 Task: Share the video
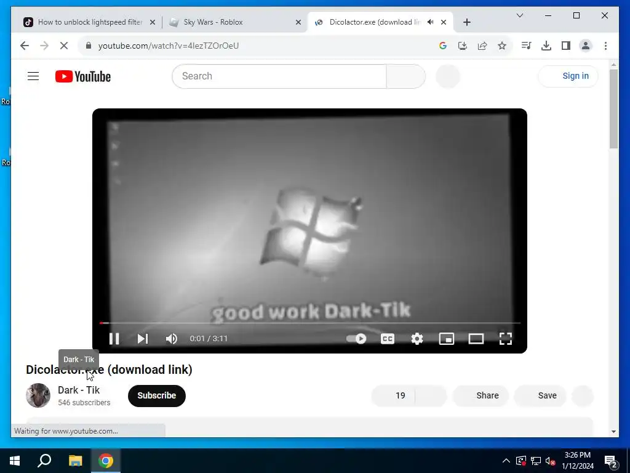481,396
